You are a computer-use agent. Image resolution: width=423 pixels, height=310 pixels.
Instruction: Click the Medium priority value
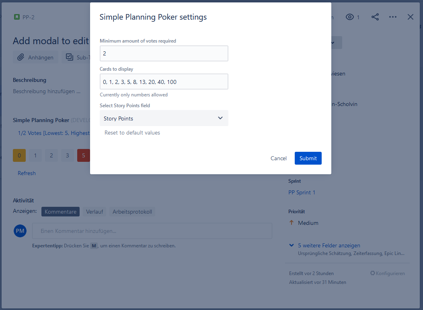pos(308,223)
